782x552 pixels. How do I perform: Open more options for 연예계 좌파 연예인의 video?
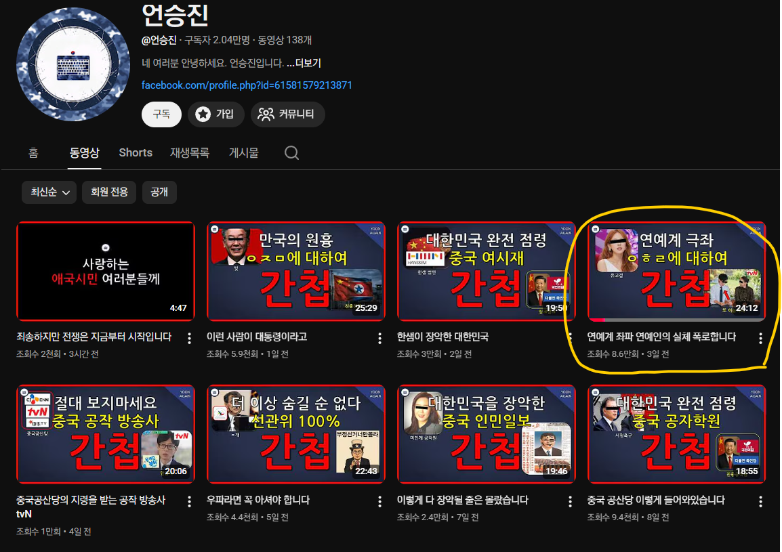pos(760,339)
